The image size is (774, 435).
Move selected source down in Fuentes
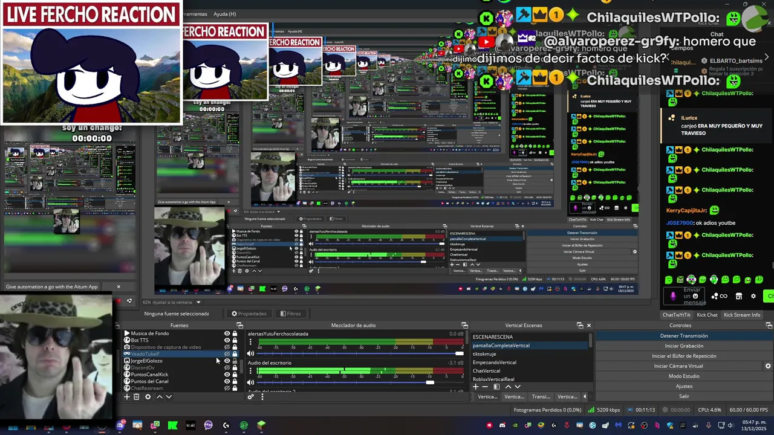[169, 397]
